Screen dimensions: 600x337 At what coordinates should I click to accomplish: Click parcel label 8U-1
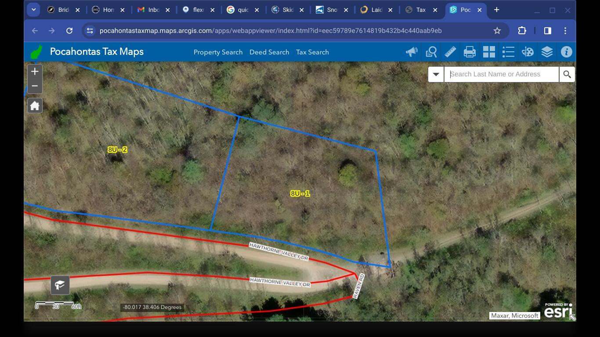300,194
